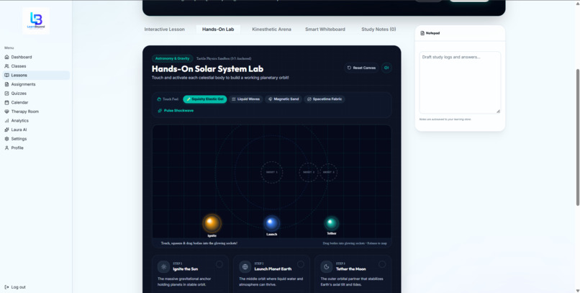Click the Socket 2 dashed circle

pyautogui.click(x=309, y=172)
